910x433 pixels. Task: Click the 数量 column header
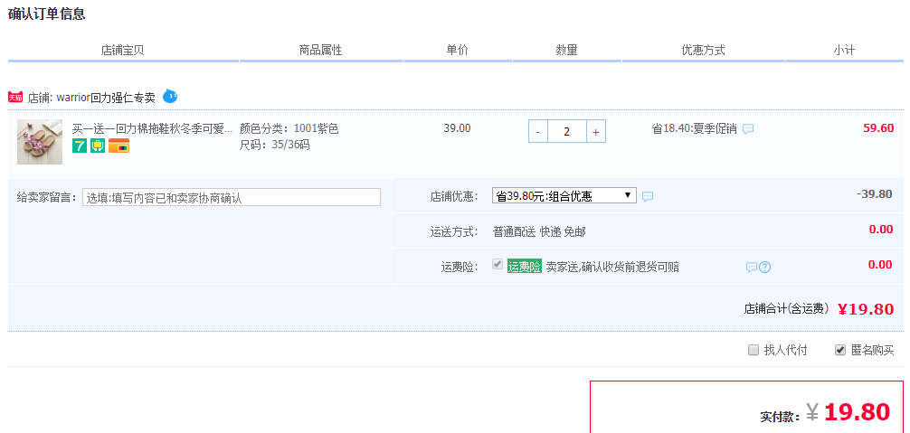click(566, 51)
